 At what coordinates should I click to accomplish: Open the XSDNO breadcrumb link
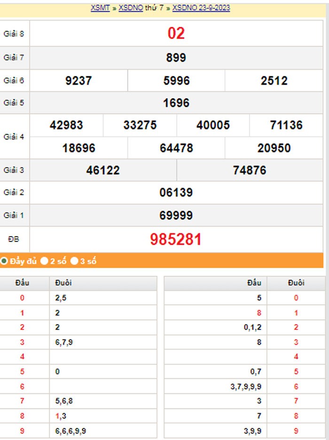[131, 8]
